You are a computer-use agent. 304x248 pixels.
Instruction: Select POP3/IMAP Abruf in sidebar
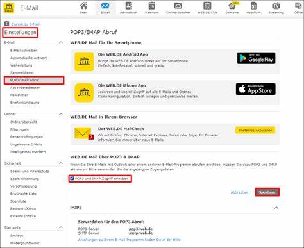pos(34,80)
